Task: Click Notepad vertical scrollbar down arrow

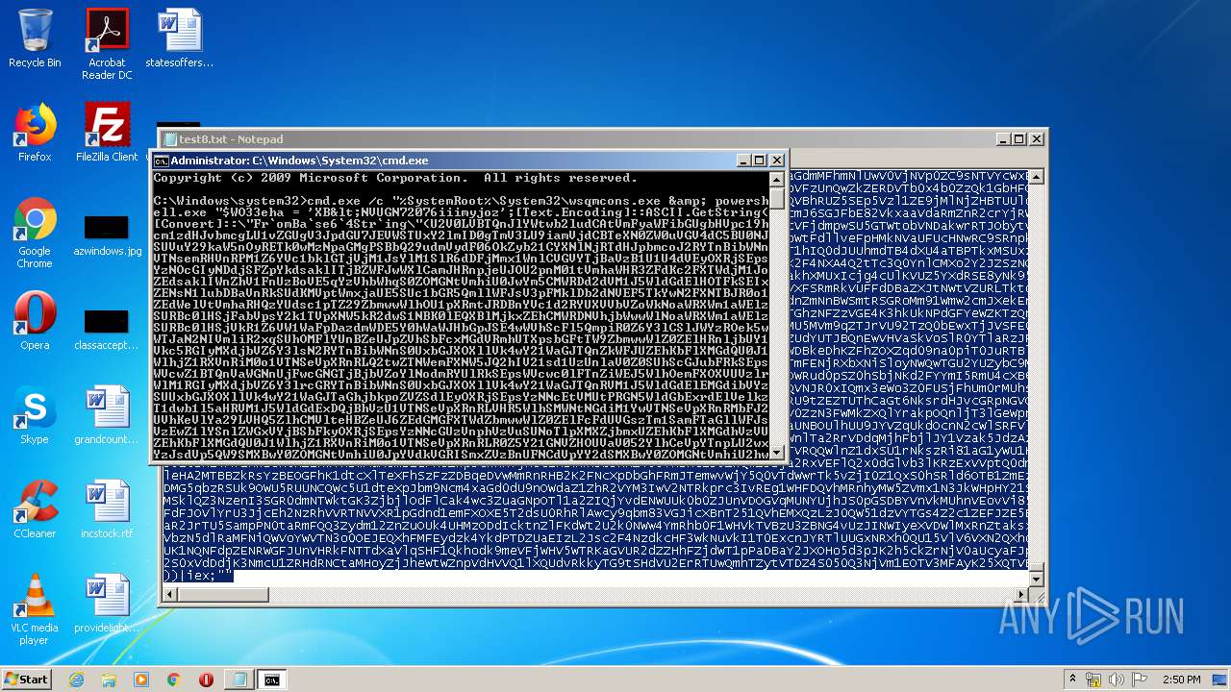Action: (1036, 580)
